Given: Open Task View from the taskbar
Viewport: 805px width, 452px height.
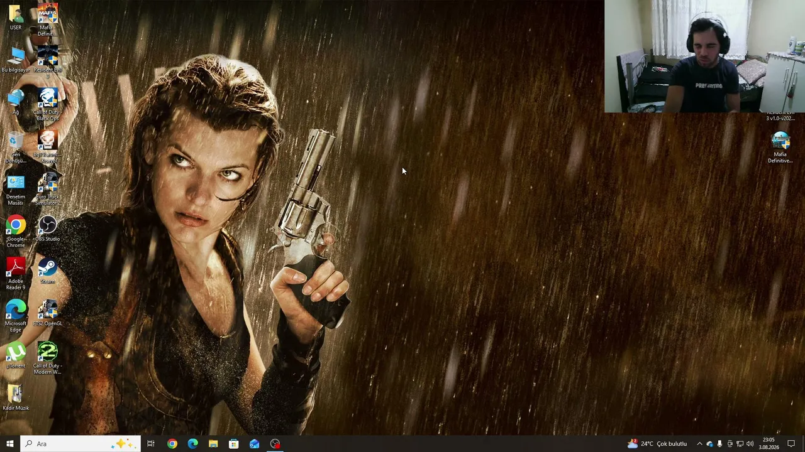Looking at the screenshot, I should click(151, 444).
